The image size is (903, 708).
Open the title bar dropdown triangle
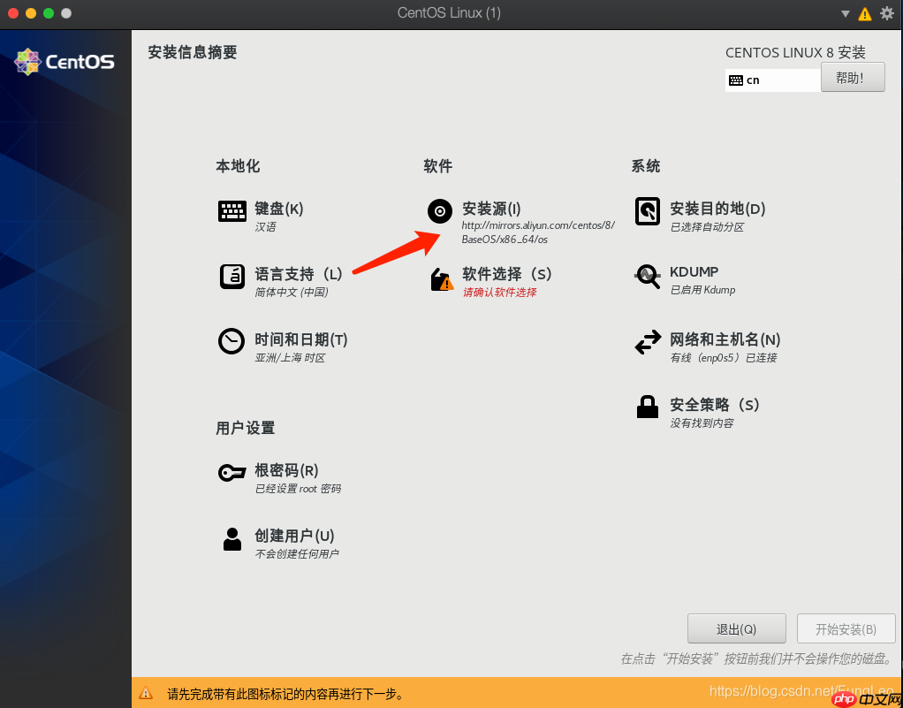tap(846, 14)
